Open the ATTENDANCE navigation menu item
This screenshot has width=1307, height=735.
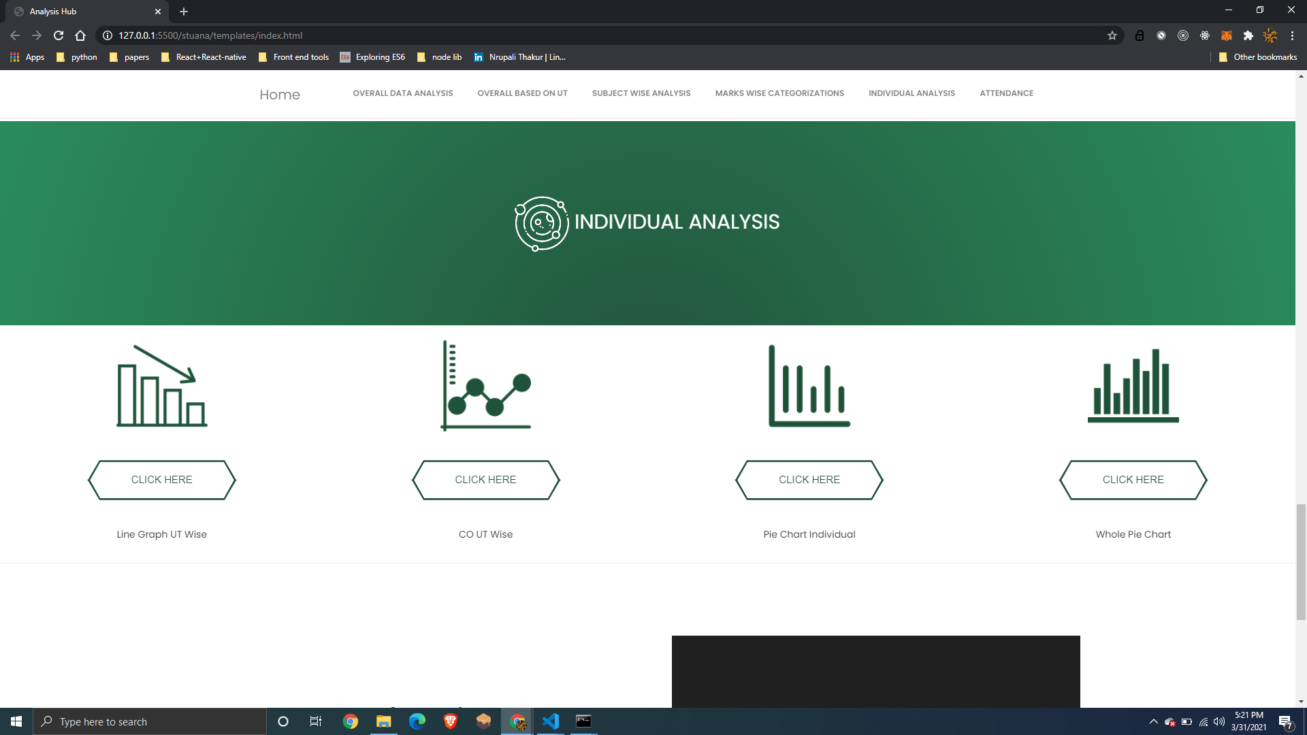click(1006, 93)
